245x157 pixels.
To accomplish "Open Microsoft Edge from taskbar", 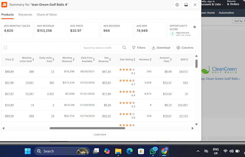I will coord(129,151).
